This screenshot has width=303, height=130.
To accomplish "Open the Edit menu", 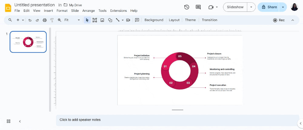I will click(26, 11).
